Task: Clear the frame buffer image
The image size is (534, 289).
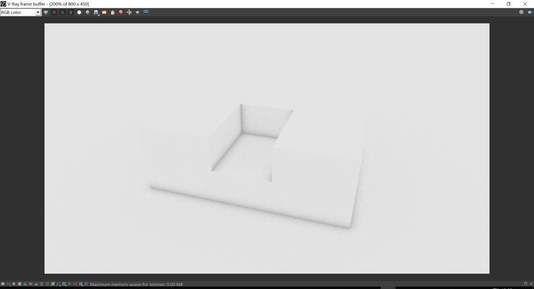Action: tap(113, 12)
